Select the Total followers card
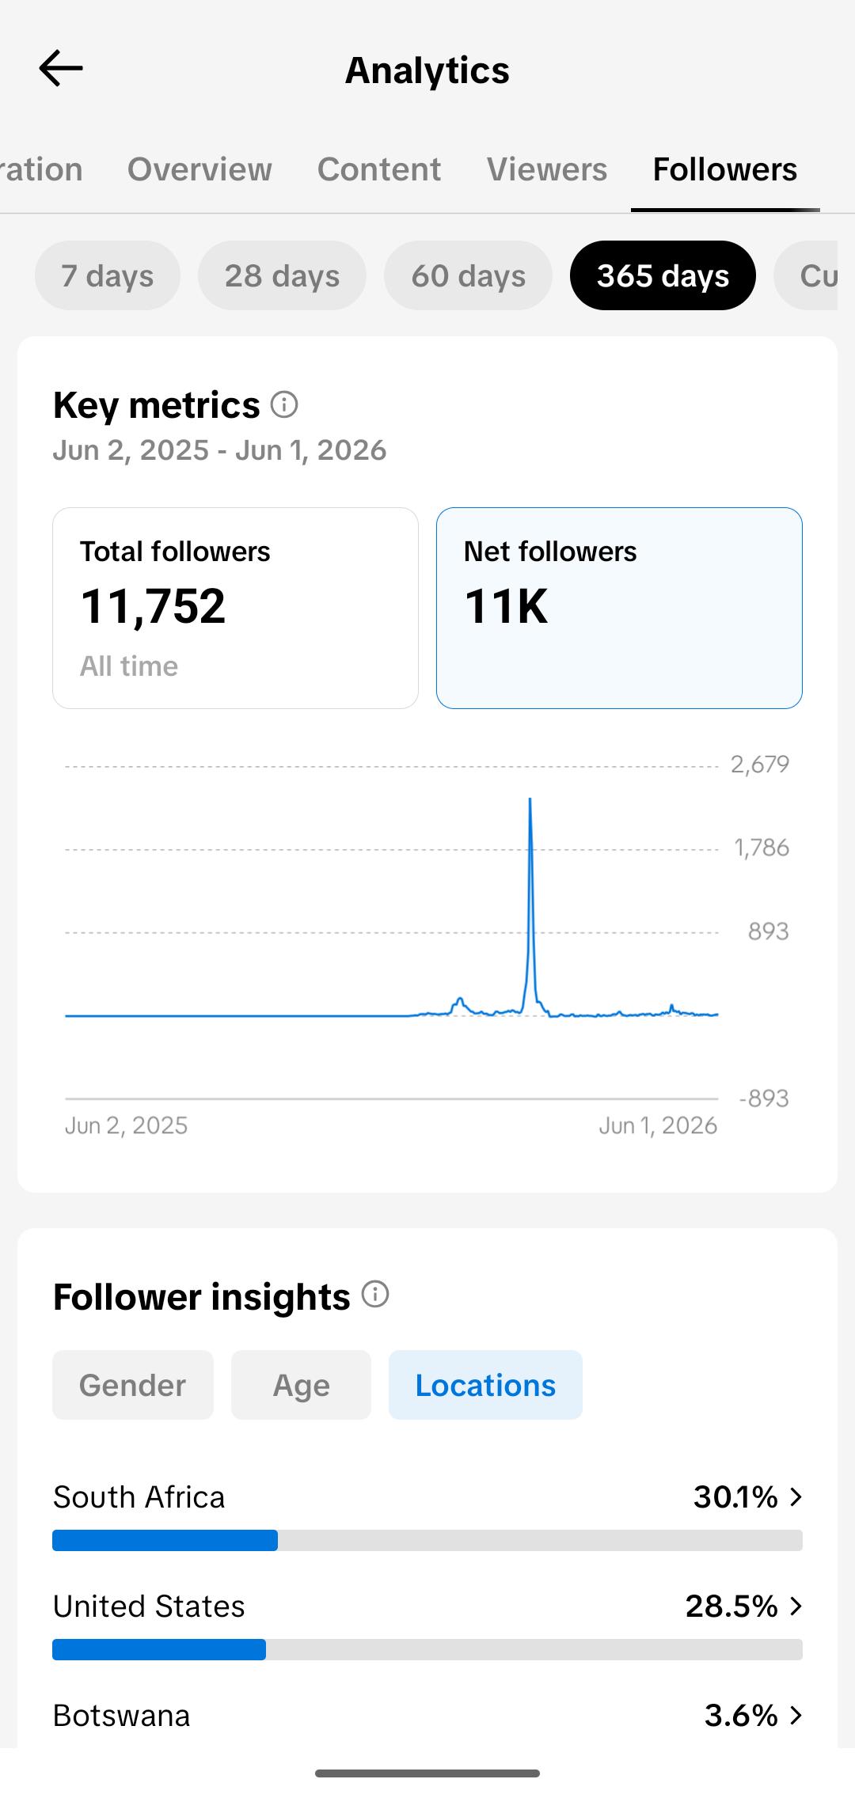Image resolution: width=855 pixels, height=1798 pixels. (x=235, y=608)
